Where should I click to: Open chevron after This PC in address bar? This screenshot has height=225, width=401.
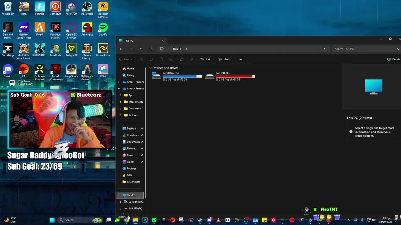pyautogui.click(x=186, y=49)
